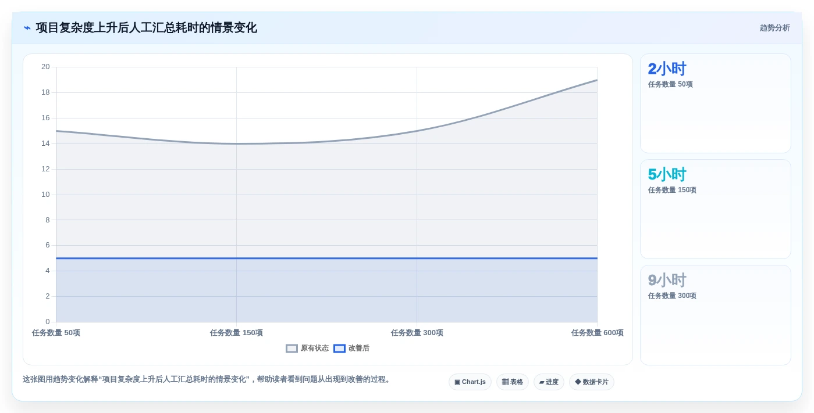814x413 pixels.
Task: Click the 9小时 card value
Action: [x=667, y=281]
